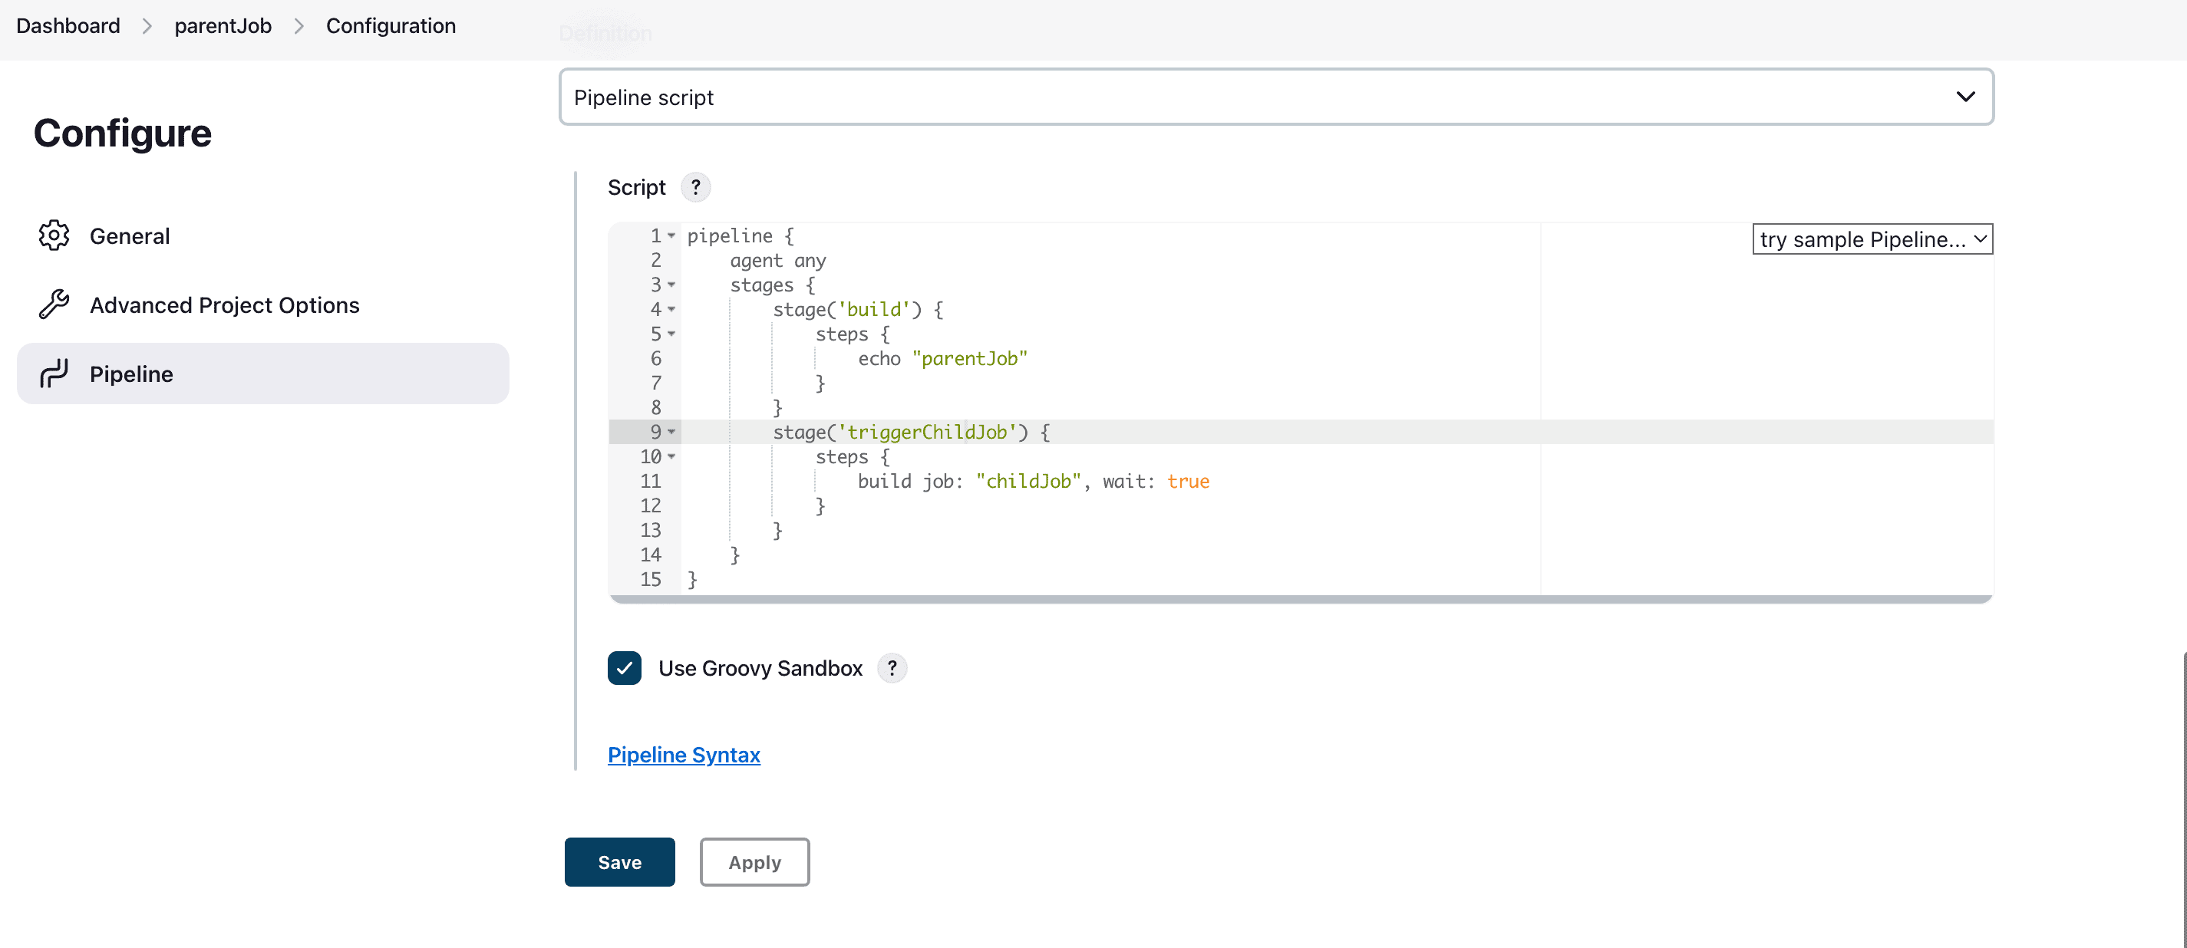Viewport: 2187px width, 948px height.
Task: Click the Script help question mark icon
Action: coord(694,187)
